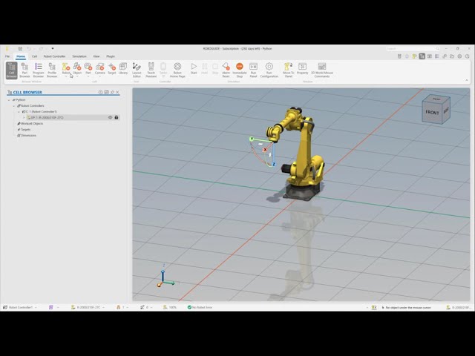This screenshot has height=356, width=475.
Task: Expand the Object button dropdown arrow
Action: click(x=77, y=76)
